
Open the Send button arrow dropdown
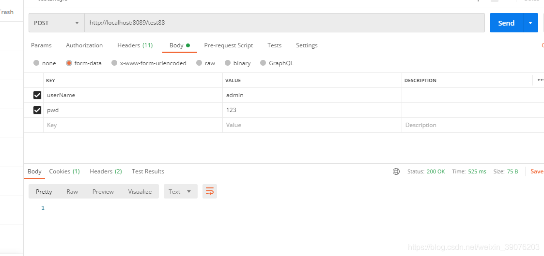click(x=530, y=23)
